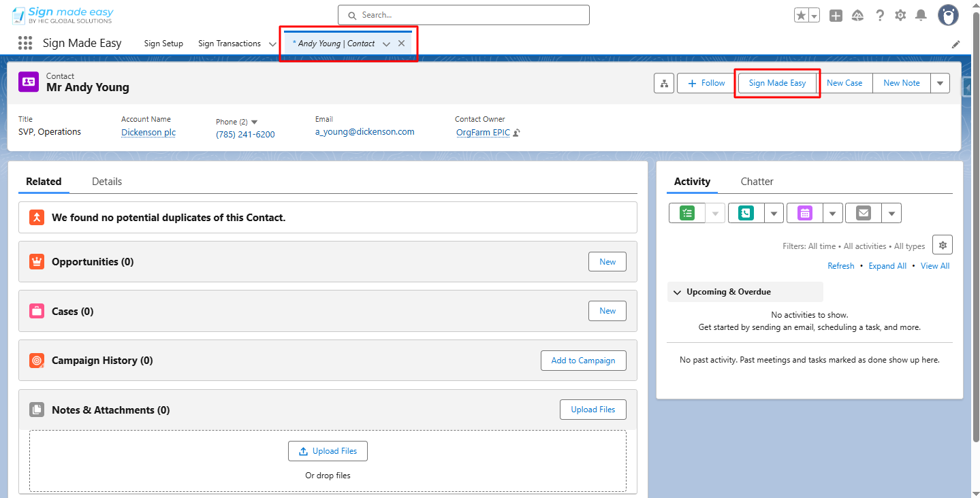
Task: Open the global actions plus icon
Action: tap(836, 15)
